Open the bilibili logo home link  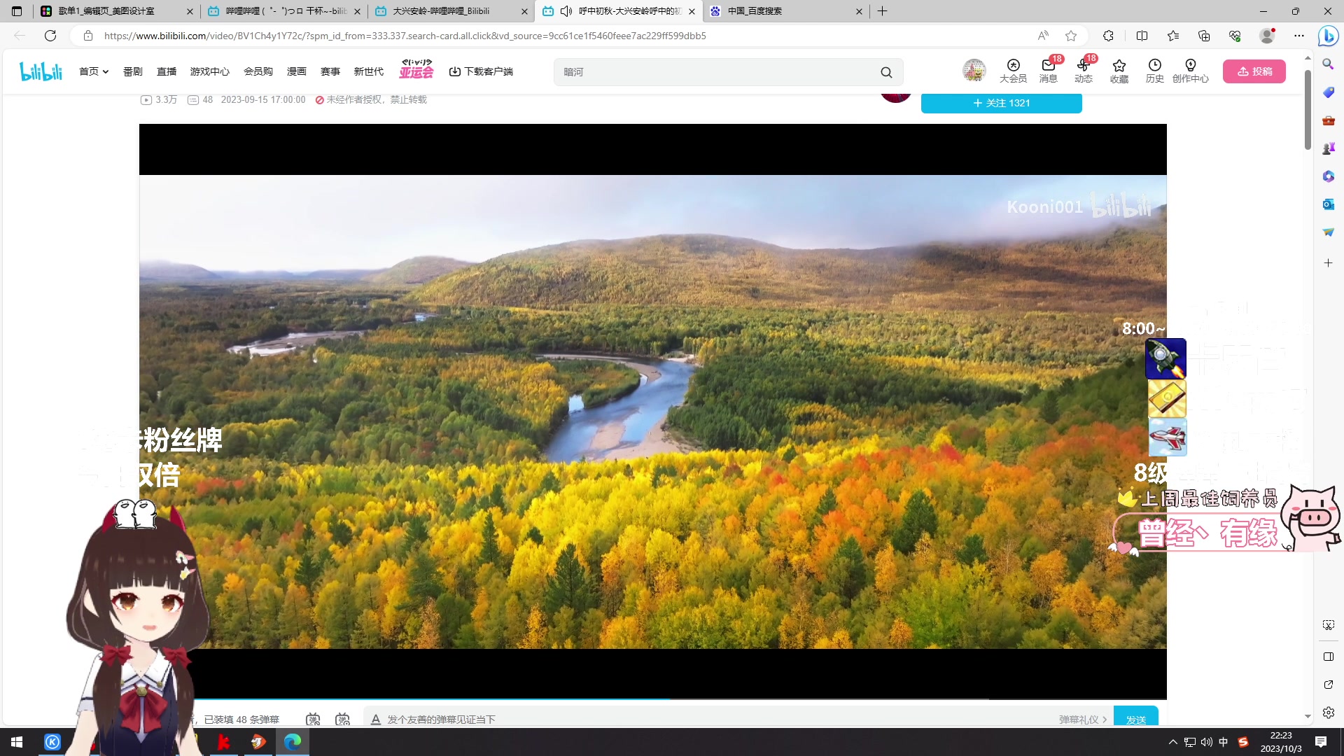(41, 71)
